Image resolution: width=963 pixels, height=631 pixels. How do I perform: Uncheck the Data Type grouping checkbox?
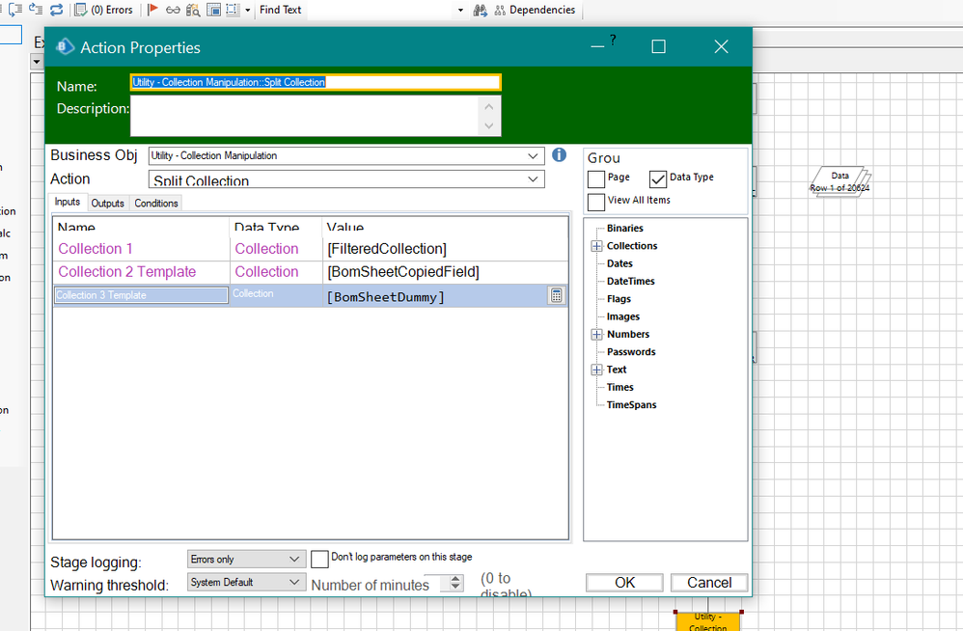pos(658,178)
